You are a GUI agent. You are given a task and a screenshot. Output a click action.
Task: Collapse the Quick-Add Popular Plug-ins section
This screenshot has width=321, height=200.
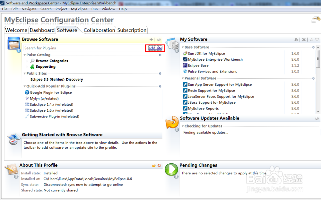pyautogui.click(x=25, y=86)
